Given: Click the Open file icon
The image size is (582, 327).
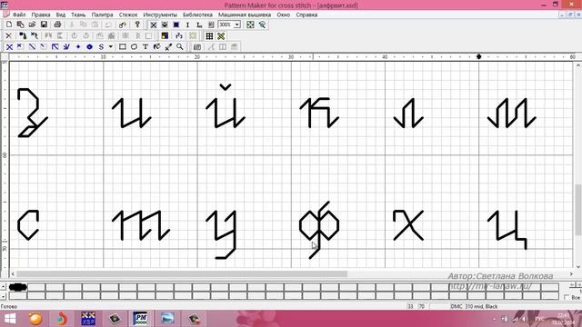Looking at the screenshot, I should [x=32, y=25].
